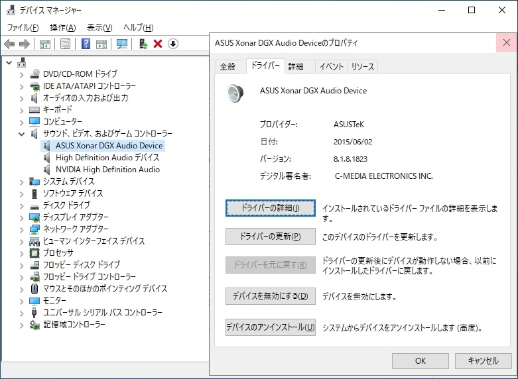This screenshot has width=518, height=379.
Task: Select the ドライバー tab
Action: click(x=265, y=66)
